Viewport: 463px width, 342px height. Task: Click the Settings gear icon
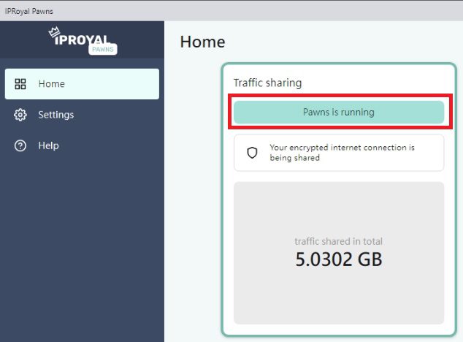(x=20, y=115)
